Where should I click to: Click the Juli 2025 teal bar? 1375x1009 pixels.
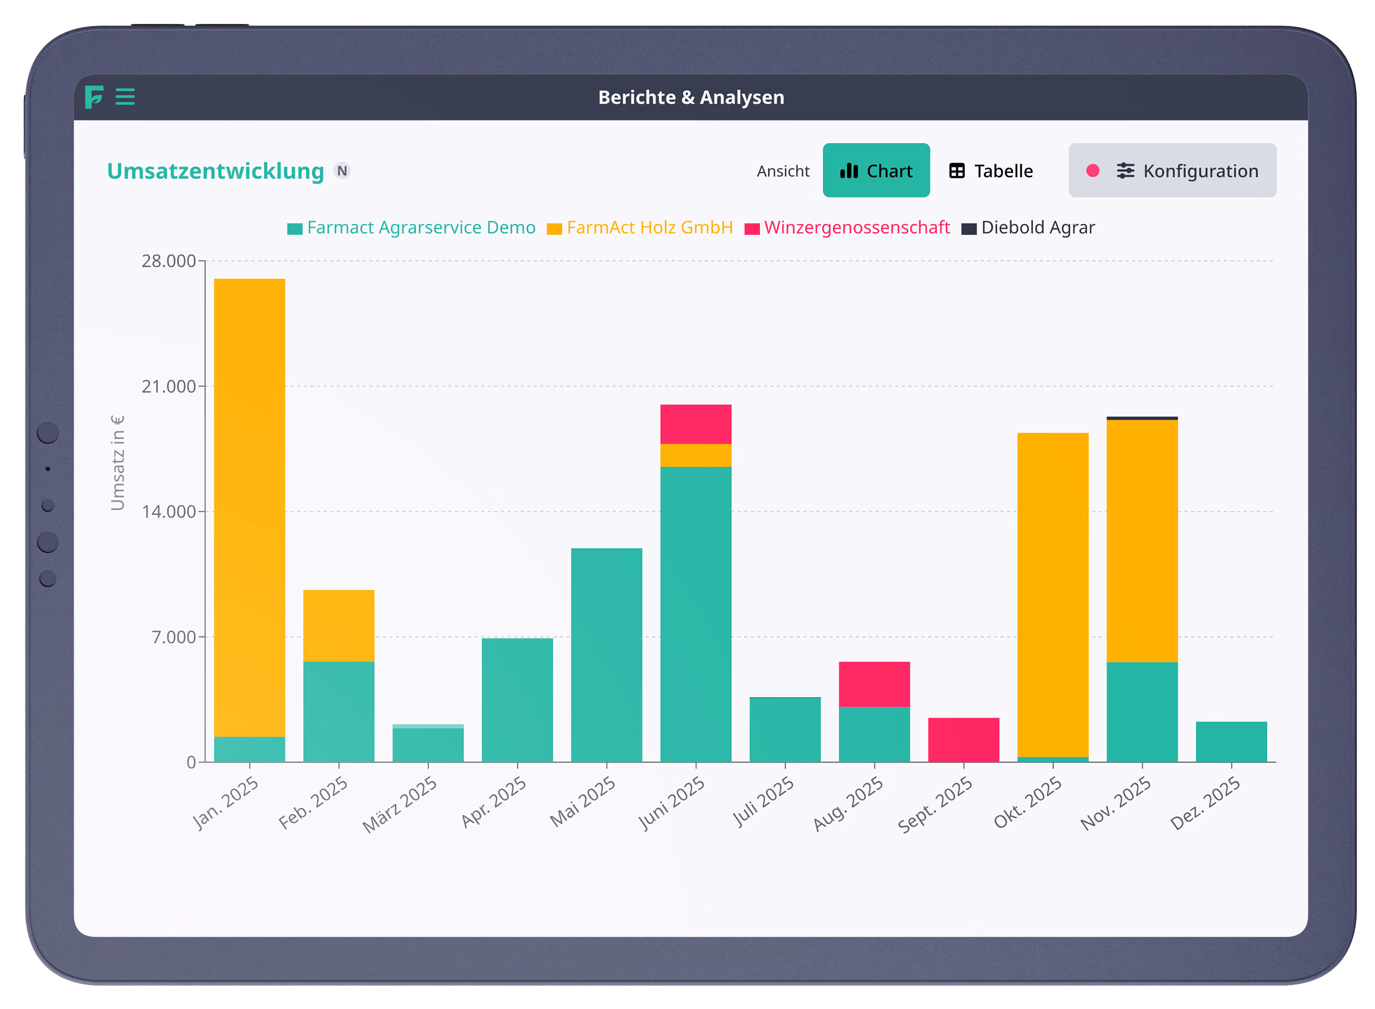point(785,730)
